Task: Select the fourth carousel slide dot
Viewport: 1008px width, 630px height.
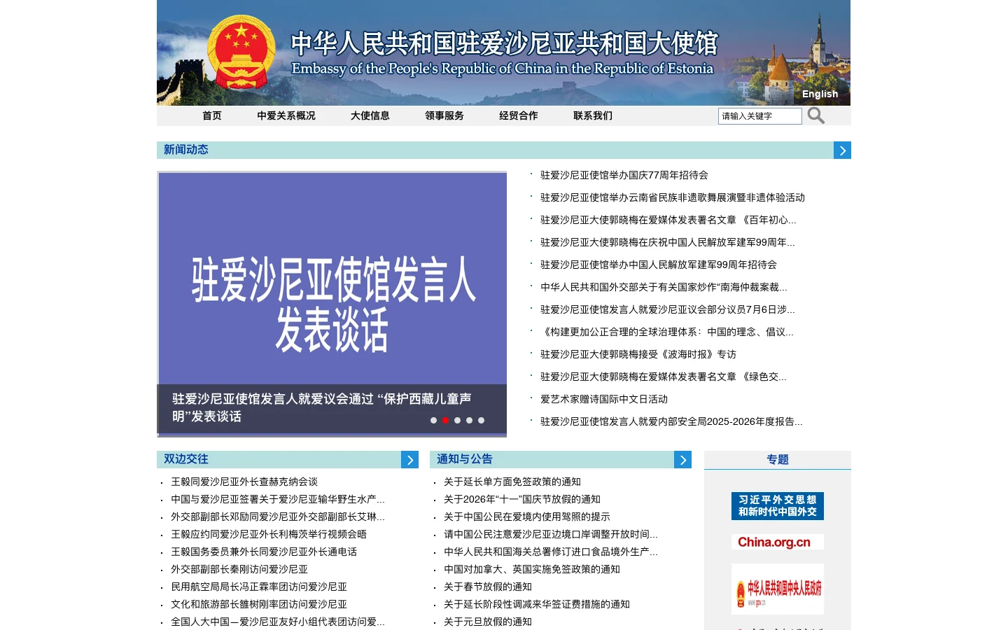Action: tap(469, 421)
